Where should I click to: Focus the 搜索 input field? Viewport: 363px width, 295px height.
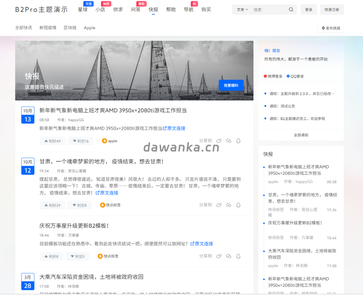tap(269, 10)
